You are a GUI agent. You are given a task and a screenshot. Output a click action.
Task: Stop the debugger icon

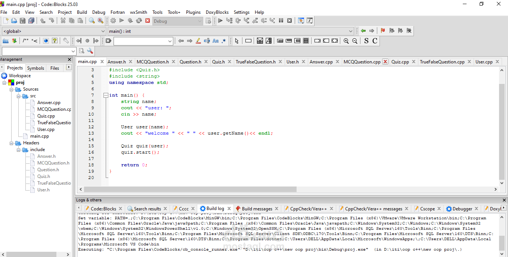(289, 21)
